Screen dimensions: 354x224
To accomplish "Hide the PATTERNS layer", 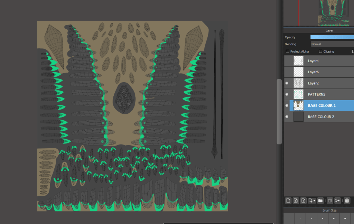I will point(287,94).
